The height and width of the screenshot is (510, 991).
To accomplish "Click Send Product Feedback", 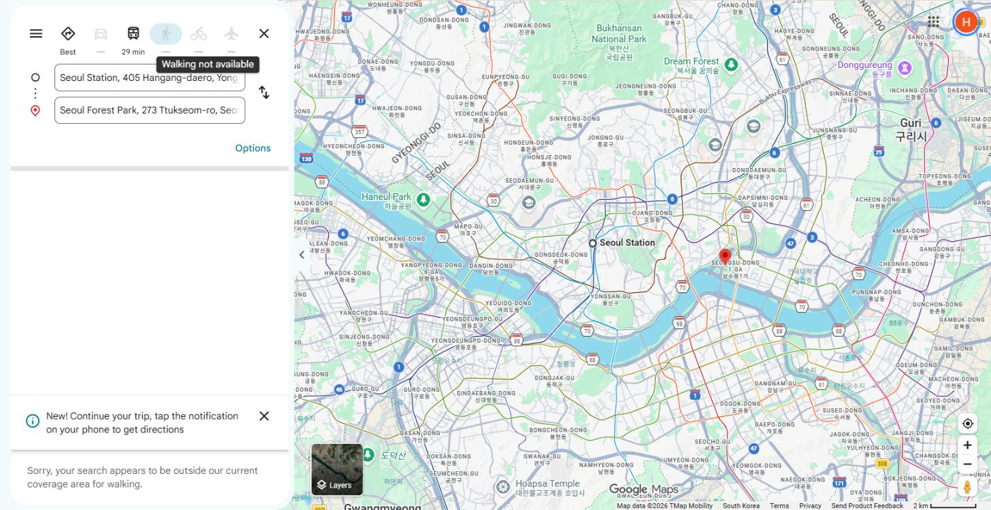I will 867,506.
